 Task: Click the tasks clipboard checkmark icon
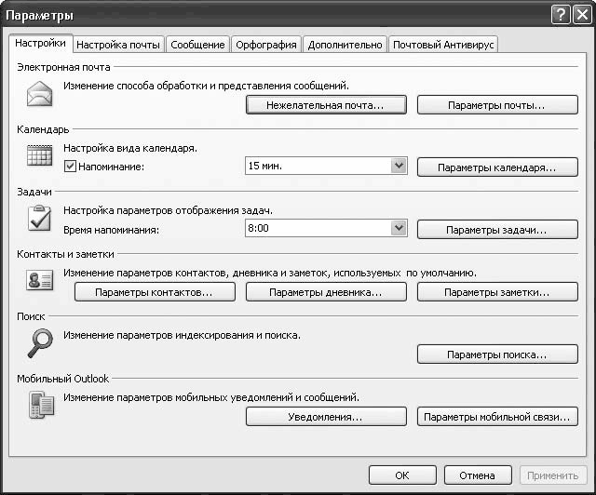click(38, 219)
